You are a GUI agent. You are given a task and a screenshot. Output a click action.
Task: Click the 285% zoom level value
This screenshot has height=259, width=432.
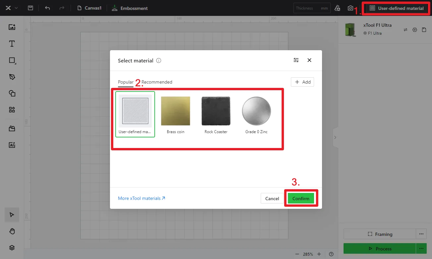pos(308,254)
